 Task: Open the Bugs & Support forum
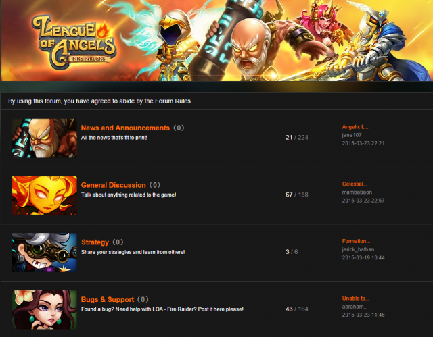tap(108, 299)
